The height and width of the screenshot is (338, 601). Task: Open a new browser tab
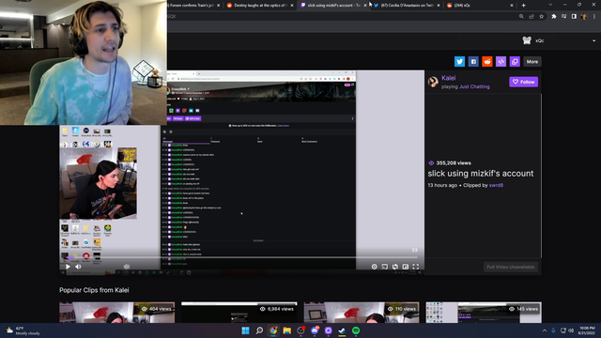tap(524, 6)
